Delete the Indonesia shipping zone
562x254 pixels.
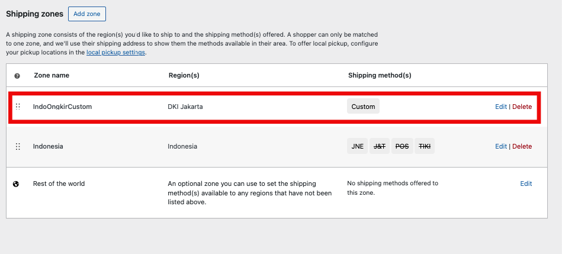point(522,146)
